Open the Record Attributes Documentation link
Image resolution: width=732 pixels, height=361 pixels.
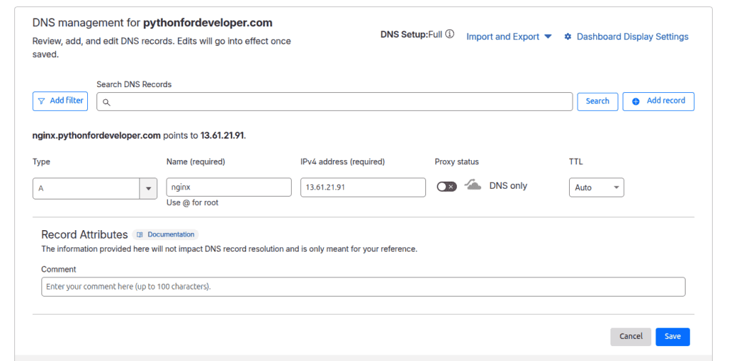coord(166,234)
